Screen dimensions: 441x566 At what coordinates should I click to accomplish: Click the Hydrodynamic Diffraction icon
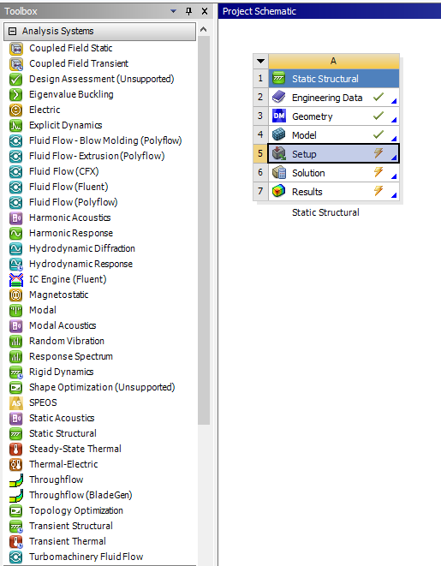(x=16, y=248)
